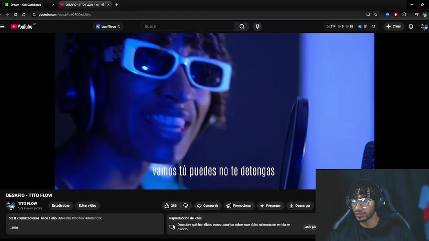Click the '1,72 K suscriptores' text
429x241 pixels.
(x=30, y=208)
